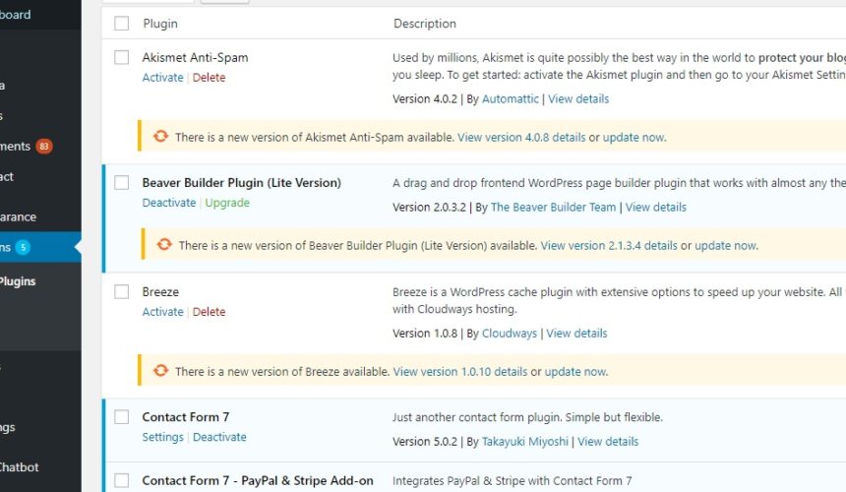846x492 pixels.
Task: Tick the Beaver Builder Plugin checkbox
Action: pyautogui.click(x=121, y=182)
